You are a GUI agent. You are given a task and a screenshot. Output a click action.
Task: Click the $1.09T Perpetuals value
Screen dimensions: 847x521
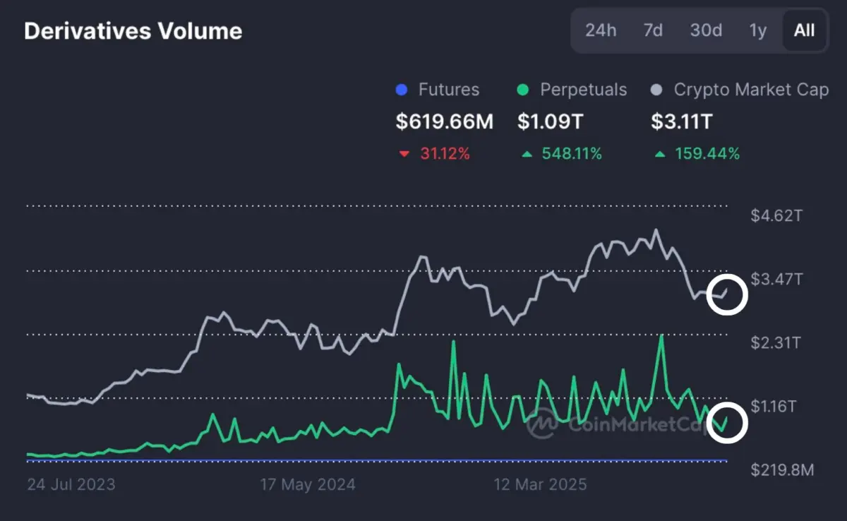coord(548,121)
